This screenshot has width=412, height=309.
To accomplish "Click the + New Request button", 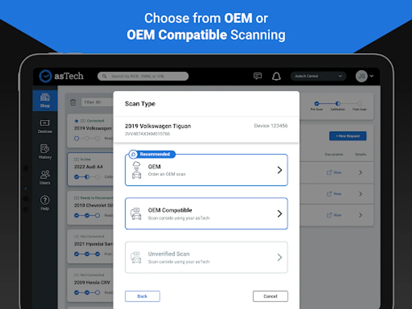I will (x=348, y=136).
